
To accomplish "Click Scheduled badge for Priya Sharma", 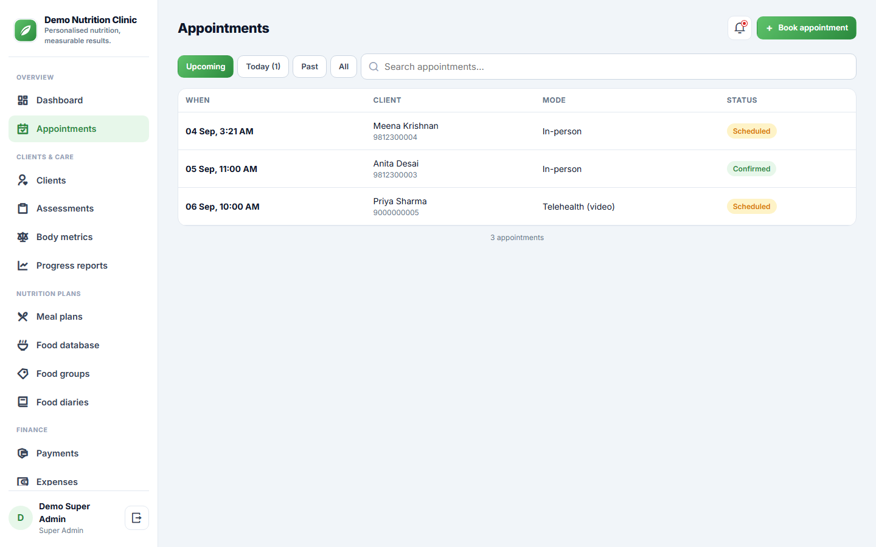I will pyautogui.click(x=751, y=207).
